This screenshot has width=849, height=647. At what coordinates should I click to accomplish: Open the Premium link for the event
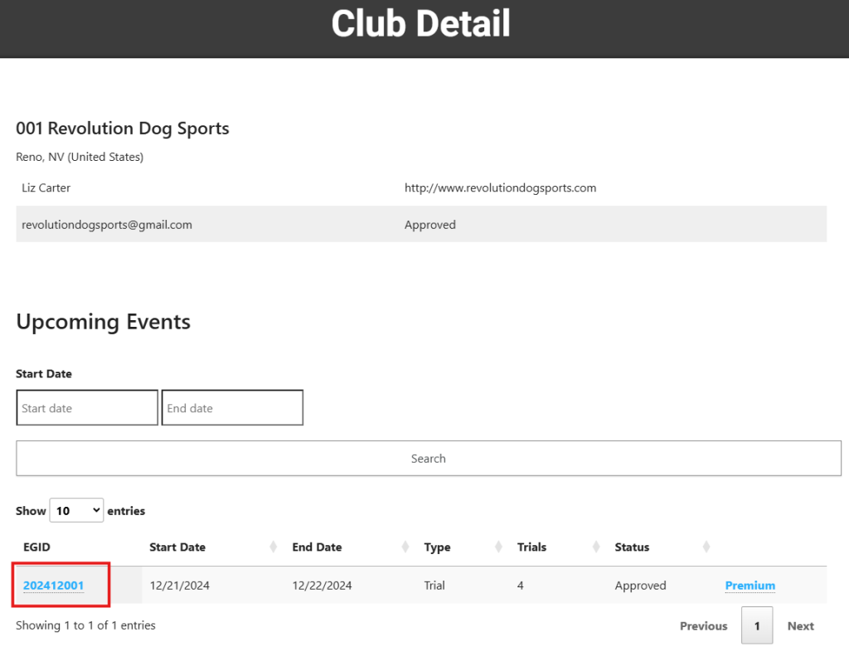click(x=750, y=586)
